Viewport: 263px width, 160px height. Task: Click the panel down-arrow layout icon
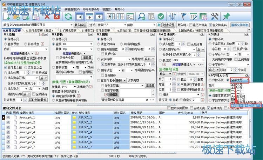[x=99, y=16]
